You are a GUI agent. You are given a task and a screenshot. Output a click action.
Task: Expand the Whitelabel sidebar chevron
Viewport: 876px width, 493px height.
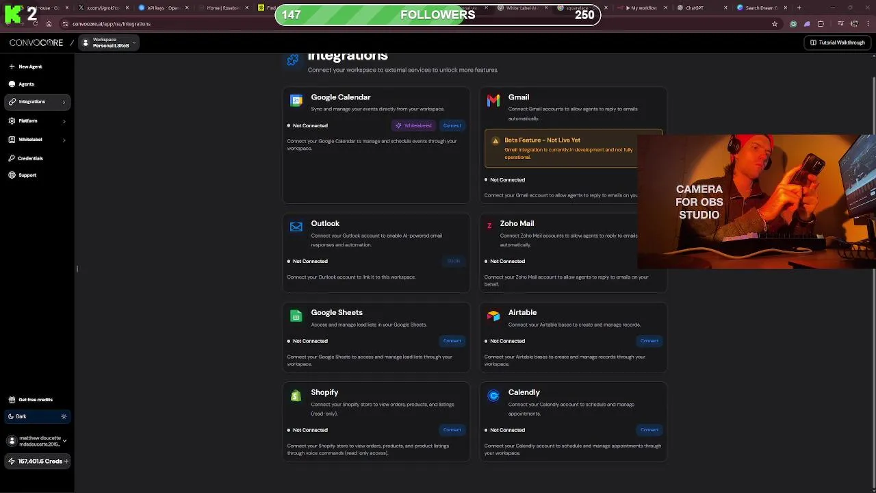coord(64,140)
